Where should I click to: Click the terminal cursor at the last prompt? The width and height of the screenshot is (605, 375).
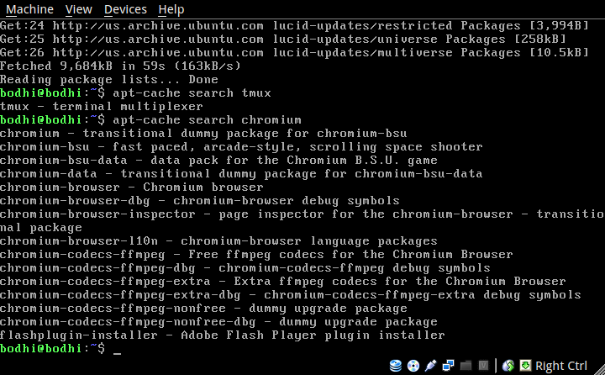(x=117, y=349)
